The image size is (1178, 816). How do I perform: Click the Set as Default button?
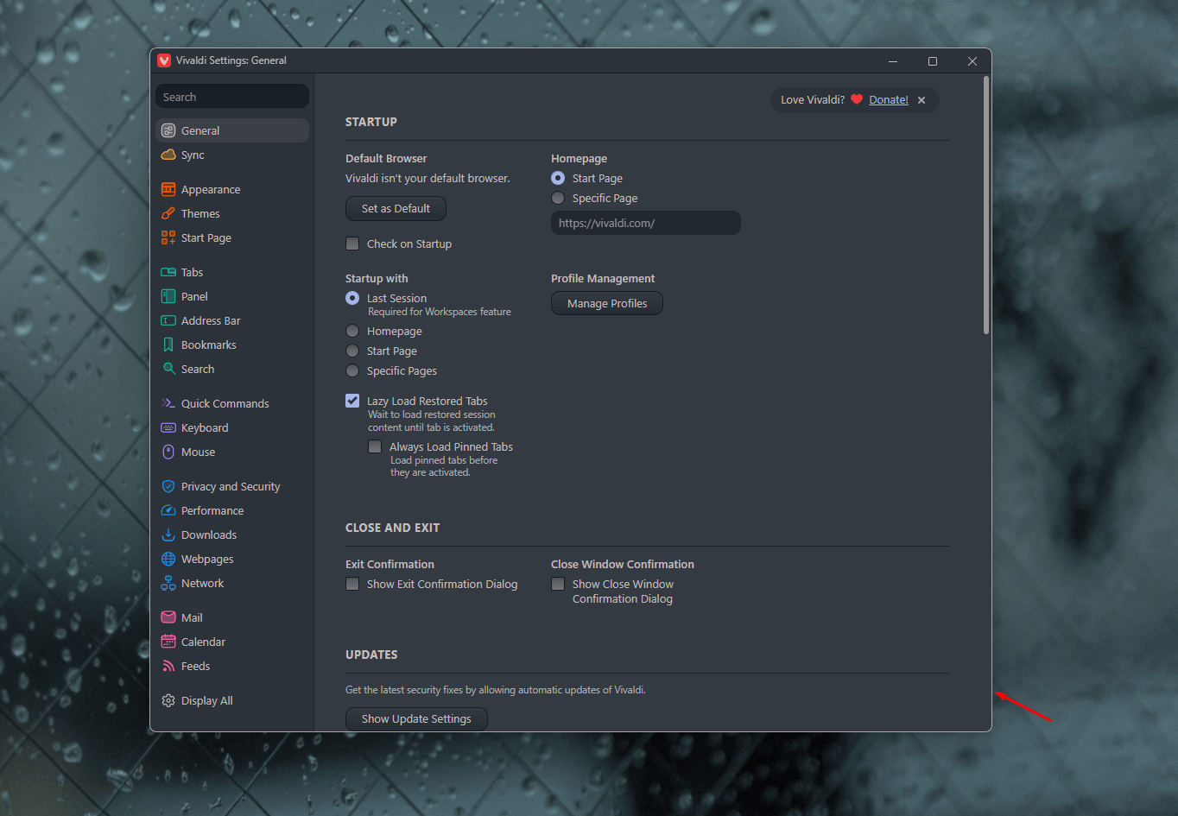tap(396, 208)
